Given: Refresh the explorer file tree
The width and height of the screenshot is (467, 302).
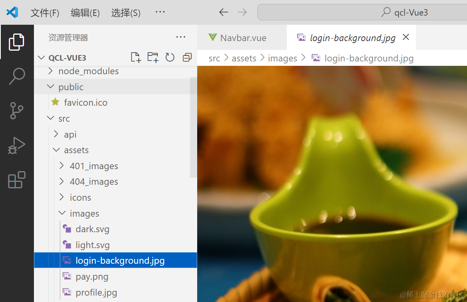Looking at the screenshot, I should coord(170,57).
